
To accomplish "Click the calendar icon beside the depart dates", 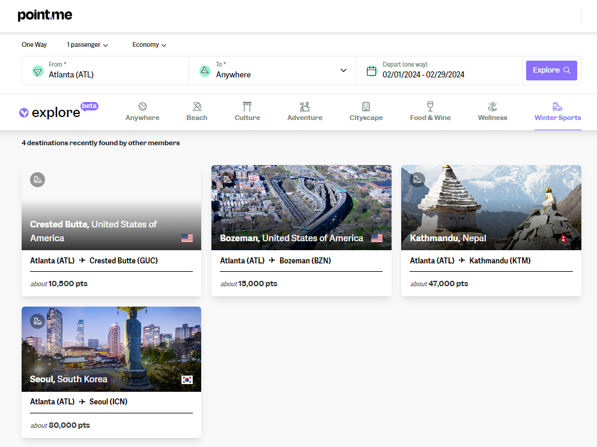I will coord(371,70).
